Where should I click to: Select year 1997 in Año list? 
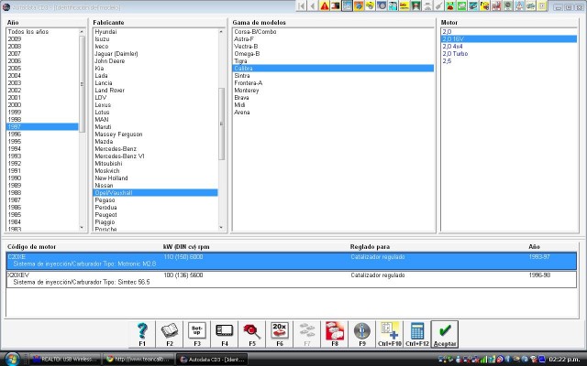(42, 126)
